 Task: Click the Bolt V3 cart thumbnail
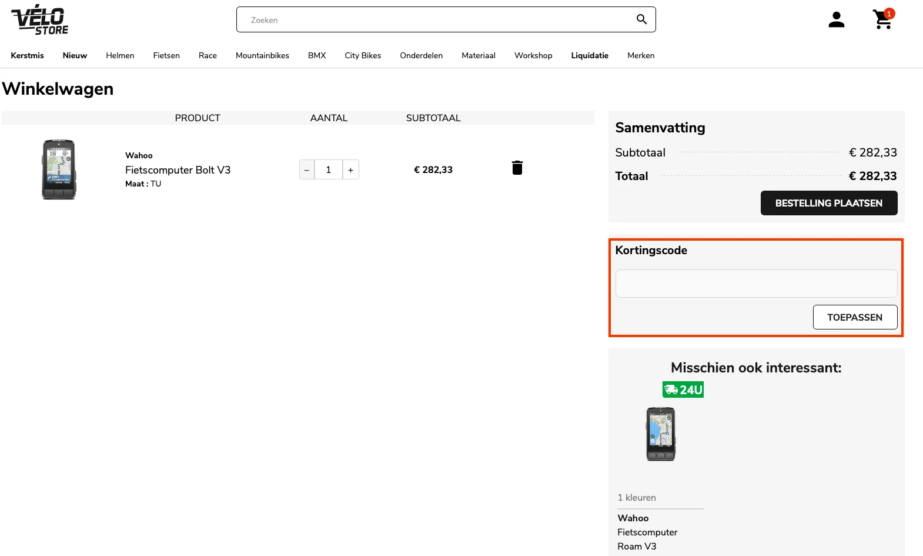tap(59, 169)
